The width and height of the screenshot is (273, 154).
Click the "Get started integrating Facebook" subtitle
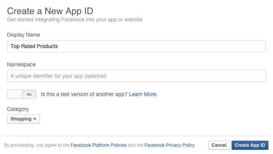[75, 19]
